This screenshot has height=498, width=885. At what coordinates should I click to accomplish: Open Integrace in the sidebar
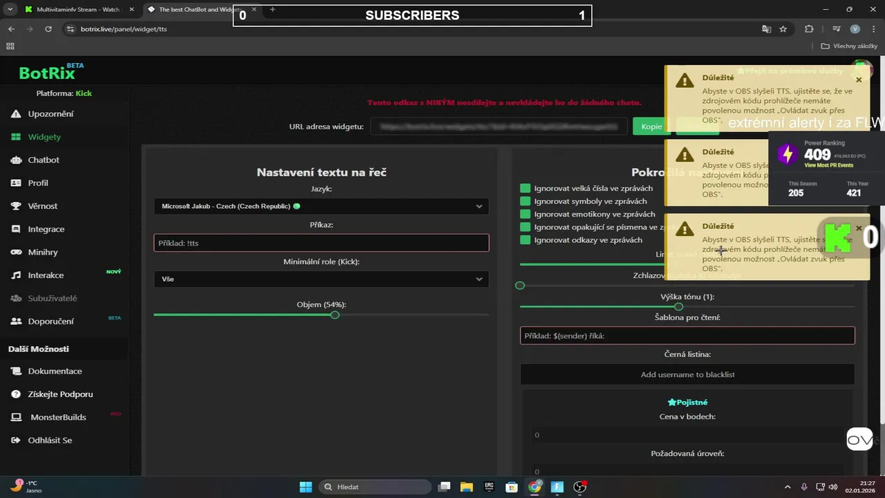46,229
